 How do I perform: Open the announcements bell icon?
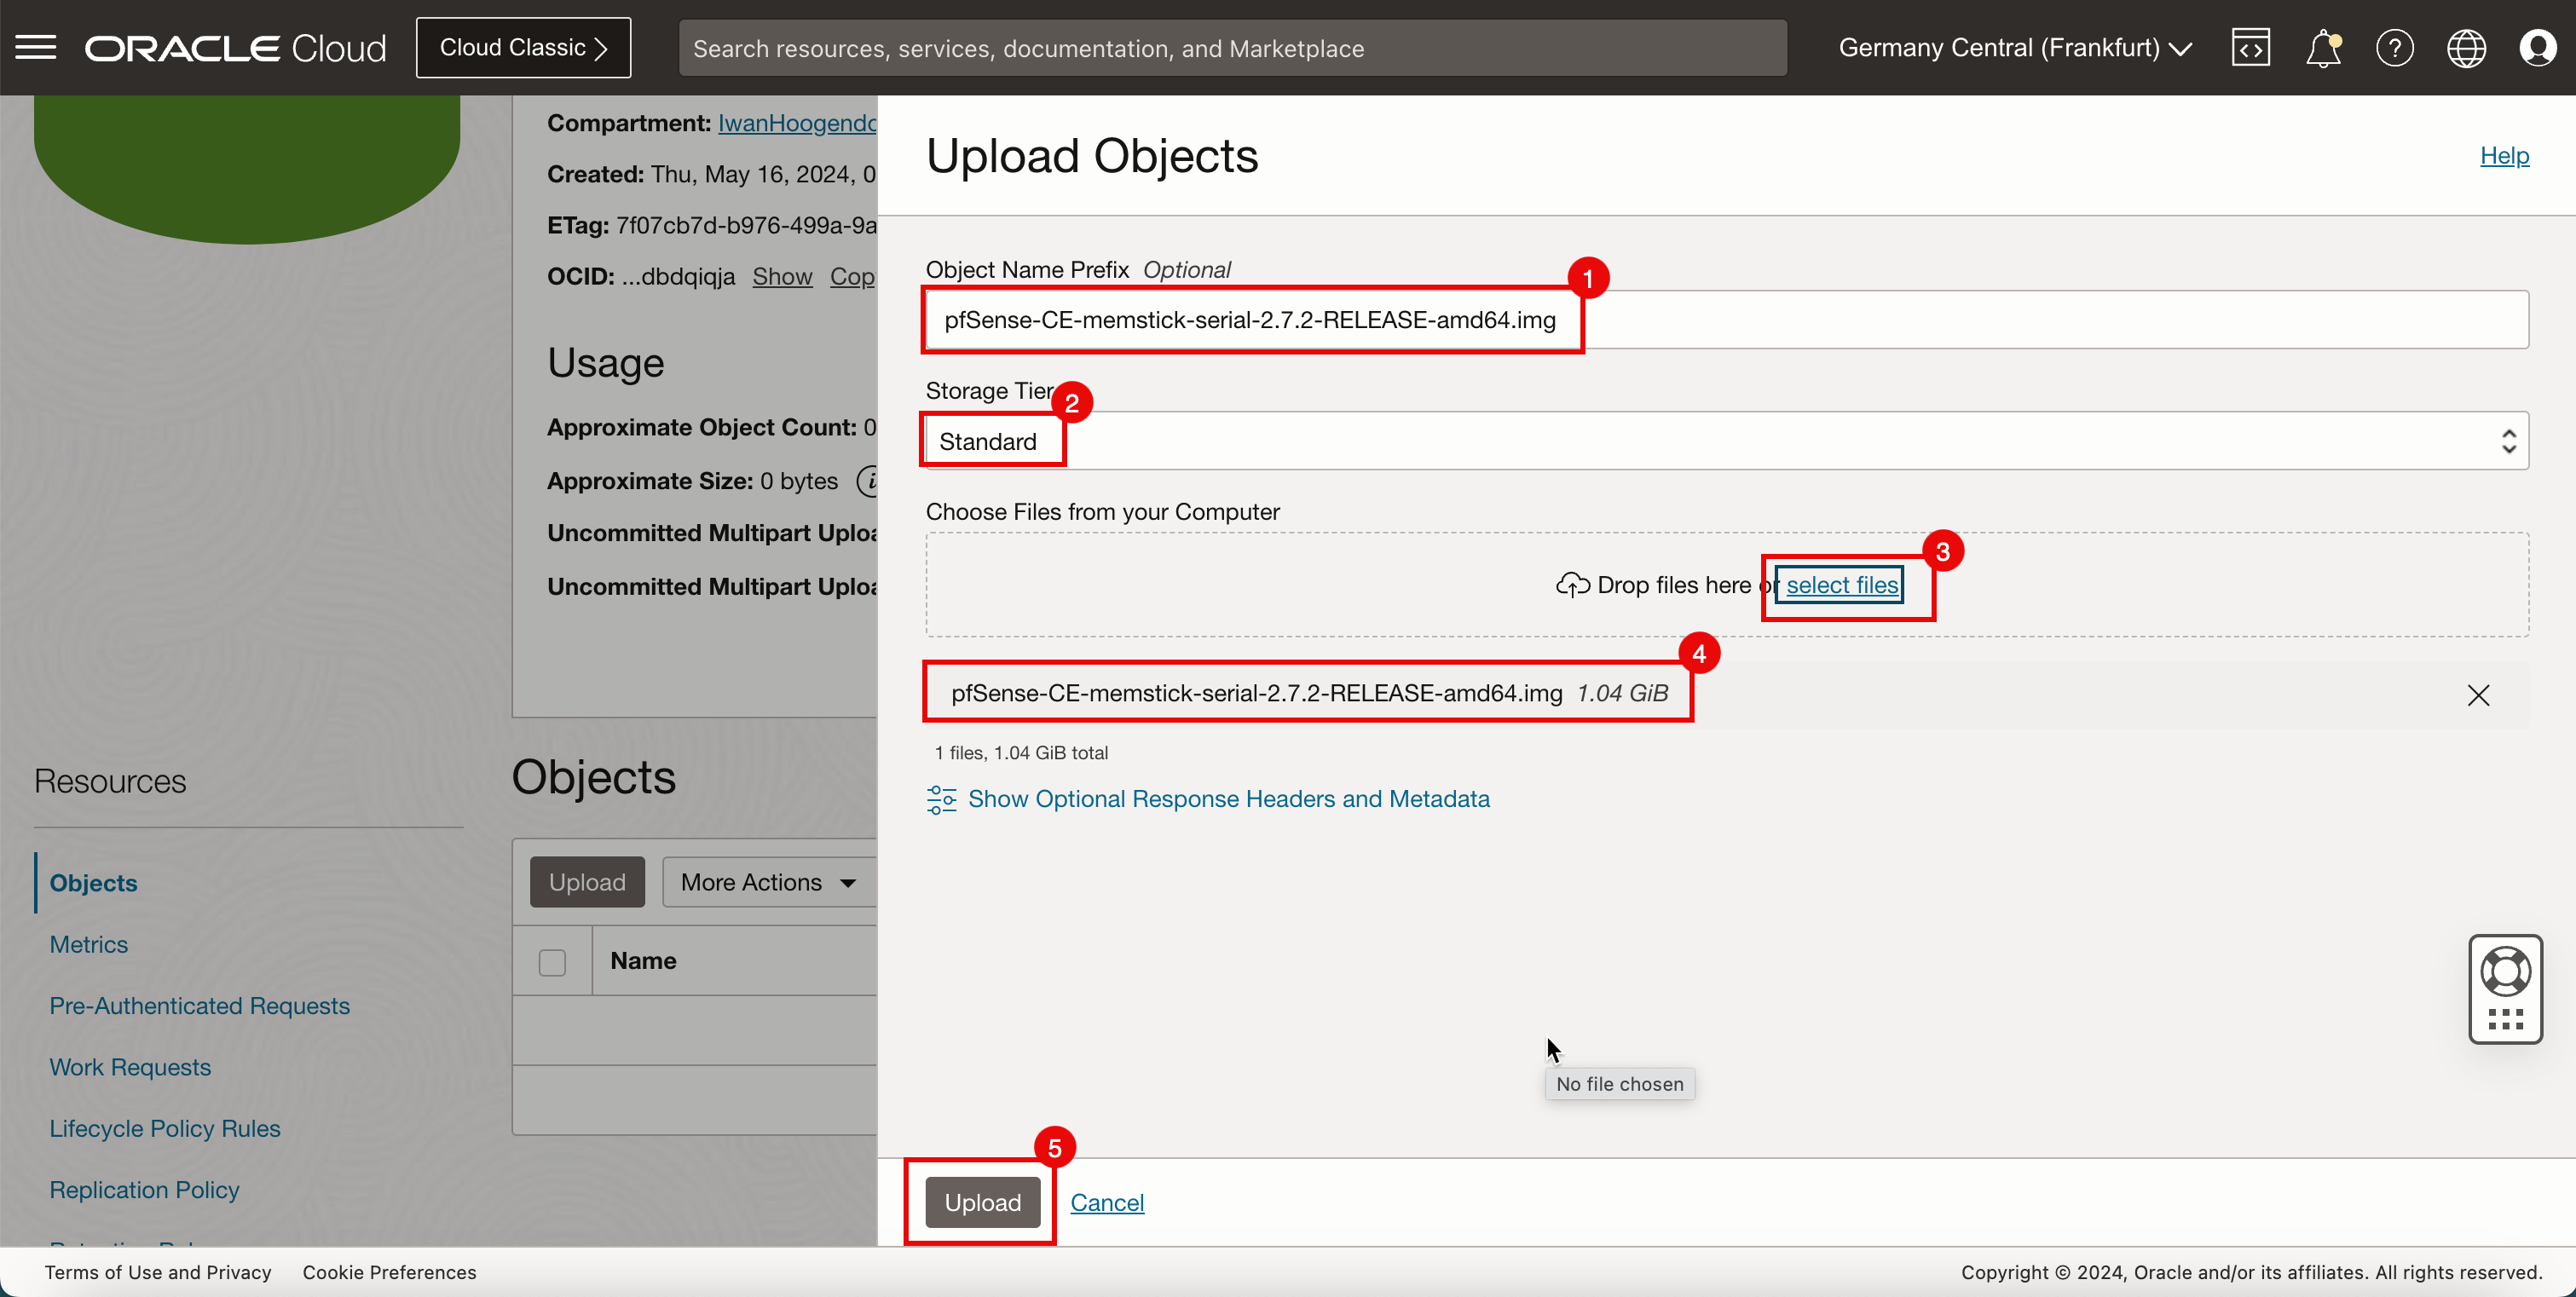(x=2322, y=47)
